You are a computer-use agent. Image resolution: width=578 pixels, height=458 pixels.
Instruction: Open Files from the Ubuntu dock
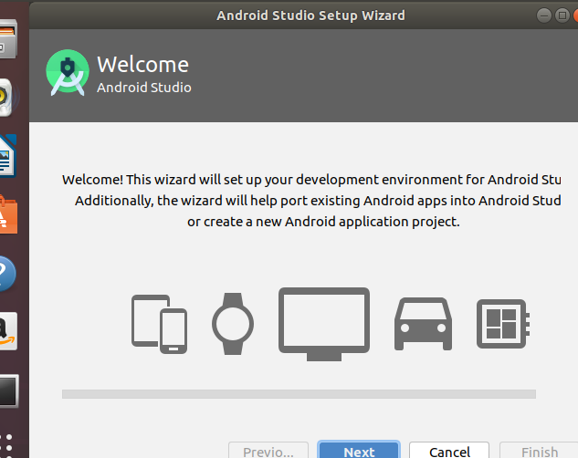[x=8, y=39]
